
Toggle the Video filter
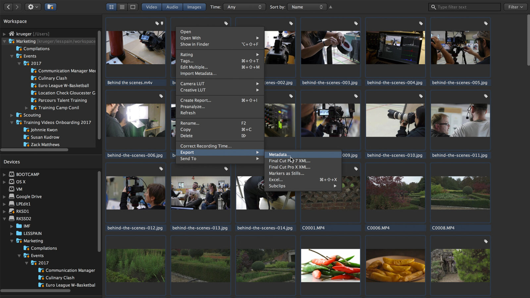tap(151, 7)
